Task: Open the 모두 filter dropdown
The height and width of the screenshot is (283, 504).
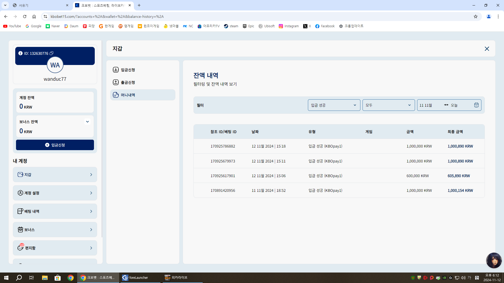Action: [x=388, y=105]
